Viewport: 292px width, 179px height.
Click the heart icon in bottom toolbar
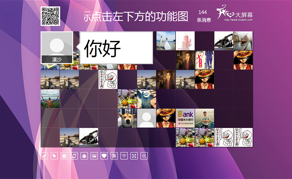(104, 156)
